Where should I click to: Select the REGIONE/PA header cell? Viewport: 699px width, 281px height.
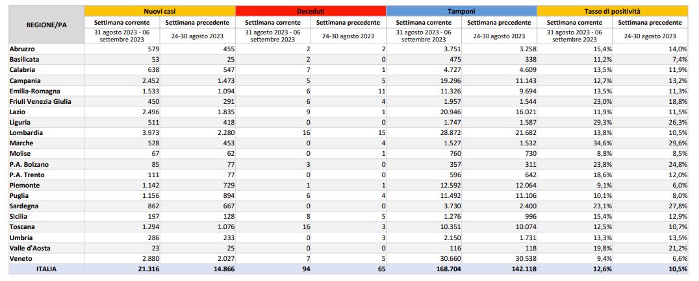click(x=46, y=25)
